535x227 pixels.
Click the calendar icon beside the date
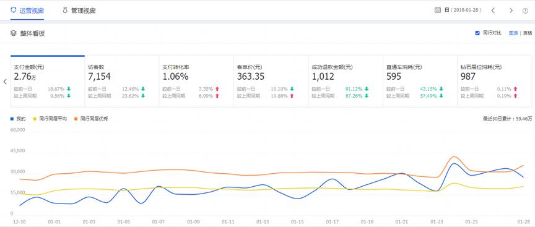438,11
